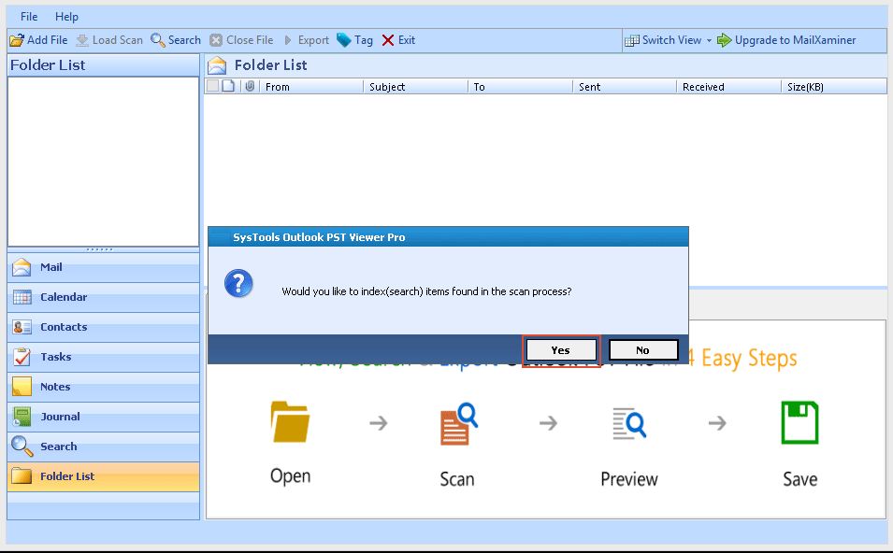Sort by the Received column header

coord(728,87)
